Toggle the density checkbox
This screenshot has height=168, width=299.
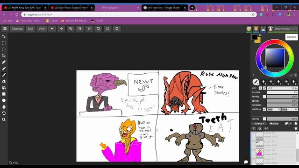click(x=264, y=97)
